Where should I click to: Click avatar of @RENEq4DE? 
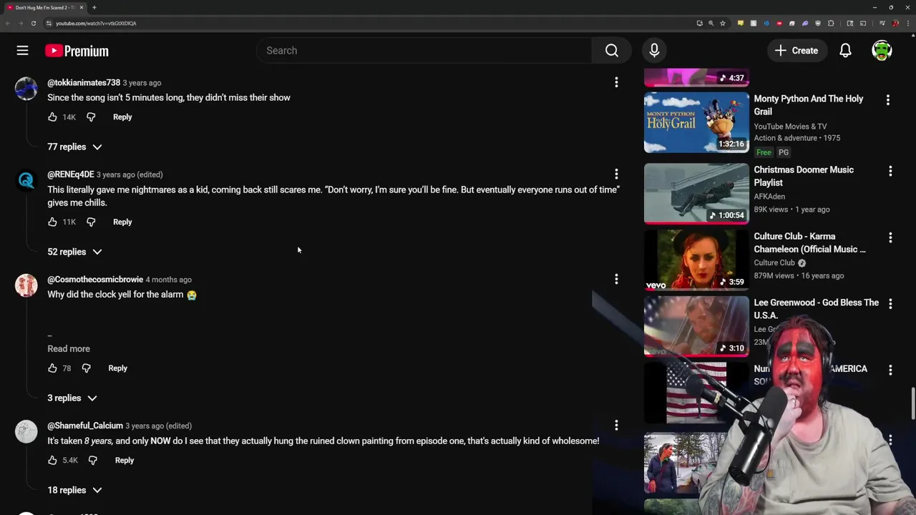(26, 180)
